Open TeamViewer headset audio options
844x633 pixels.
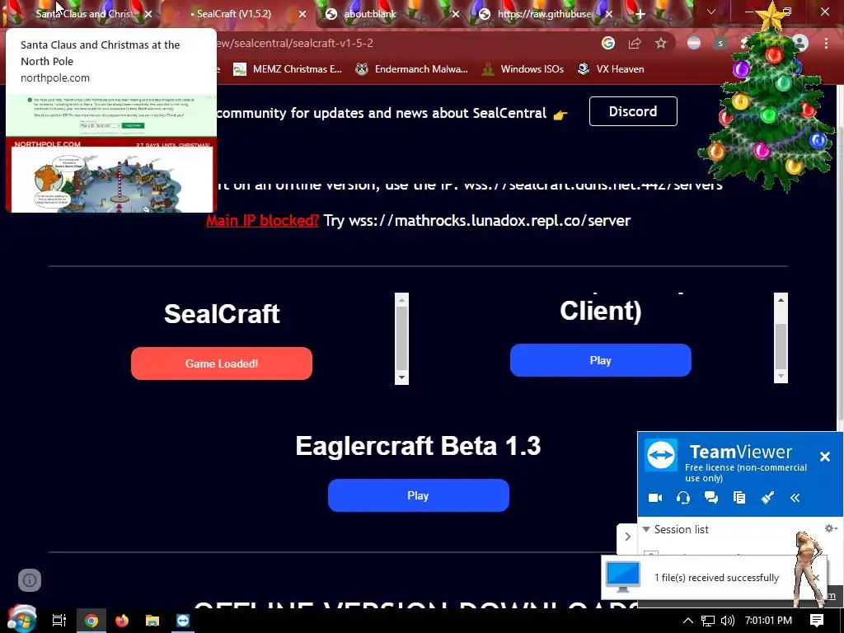click(683, 498)
